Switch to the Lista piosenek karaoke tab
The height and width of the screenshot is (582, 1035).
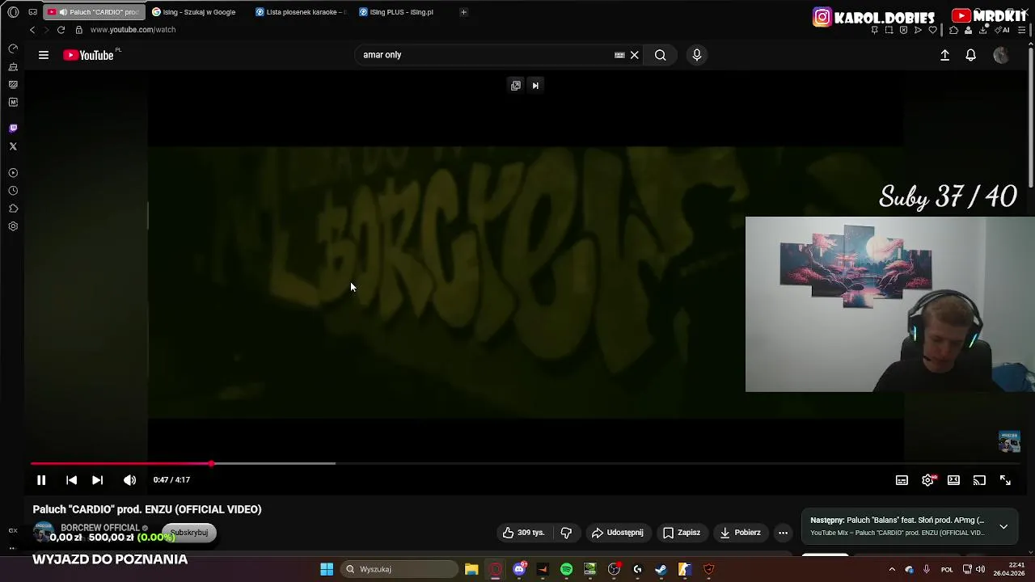coord(300,12)
